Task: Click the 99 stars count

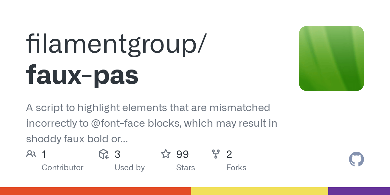Action: coord(182,154)
